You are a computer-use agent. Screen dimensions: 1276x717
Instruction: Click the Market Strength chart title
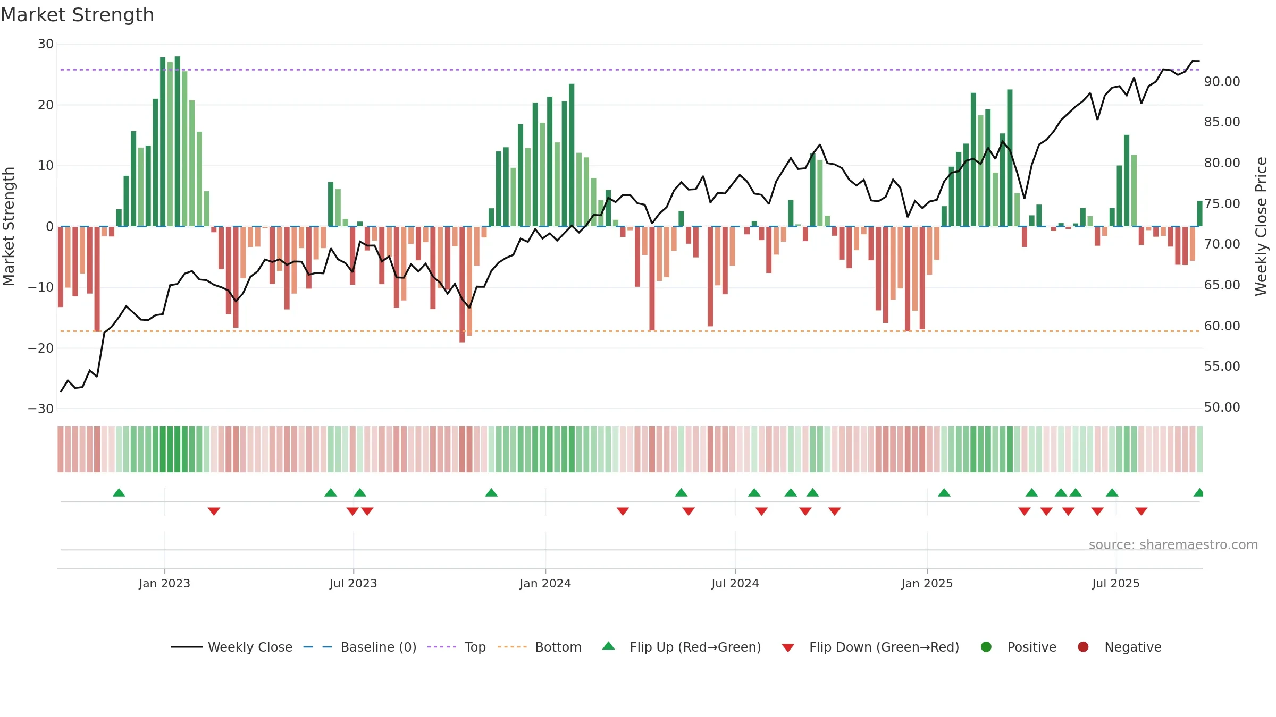tap(77, 15)
